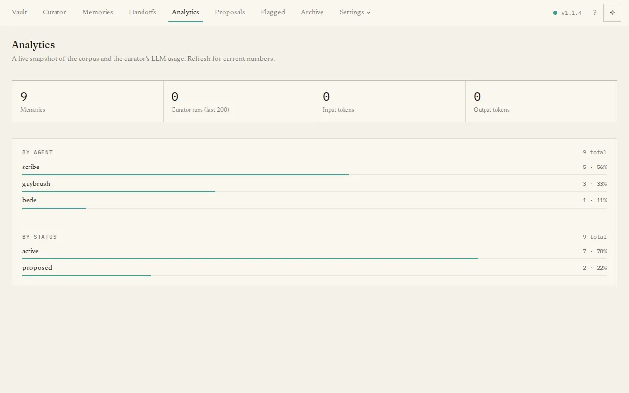The height and width of the screenshot is (393, 629).
Task: Select the bede agent row label
Action: pyautogui.click(x=29, y=200)
